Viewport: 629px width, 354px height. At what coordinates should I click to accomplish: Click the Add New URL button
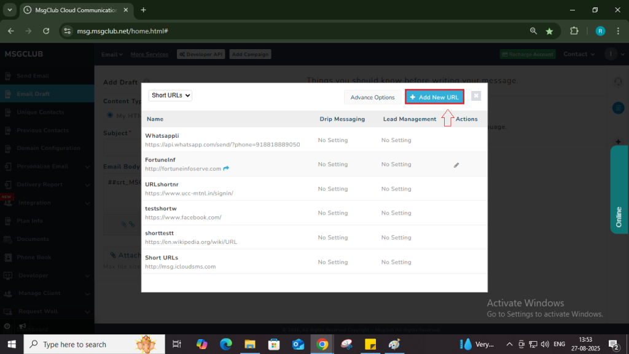pyautogui.click(x=434, y=97)
